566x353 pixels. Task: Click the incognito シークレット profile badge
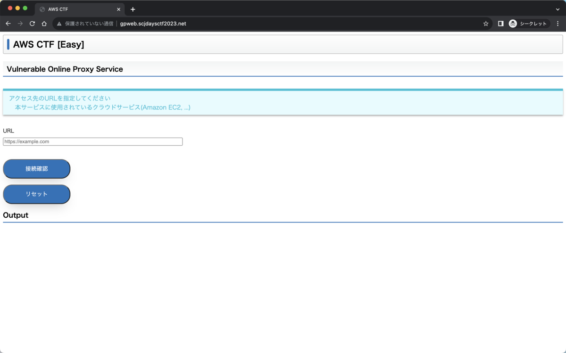coord(529,24)
